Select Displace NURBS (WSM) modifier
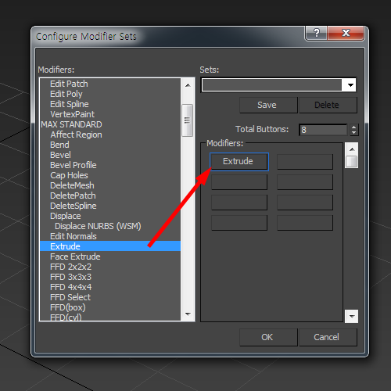 click(x=98, y=226)
